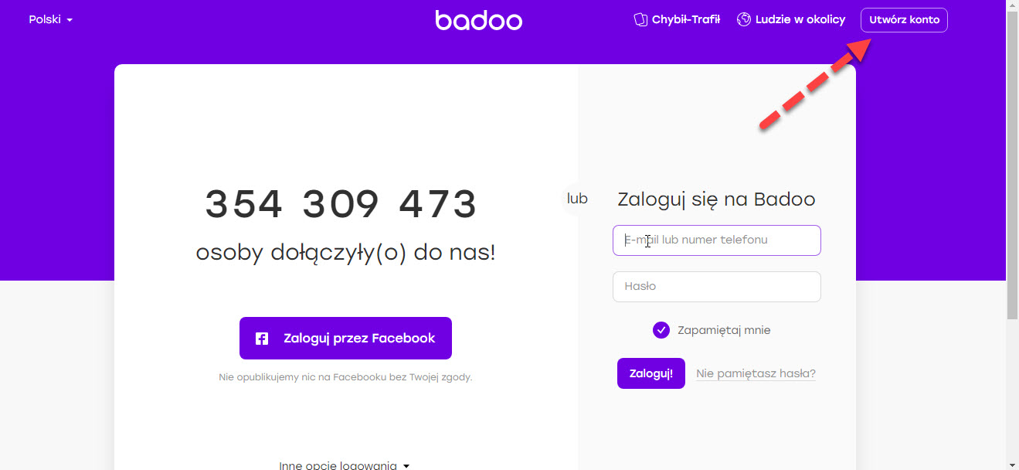Click Zaloguj przez Facebook button

(345, 338)
